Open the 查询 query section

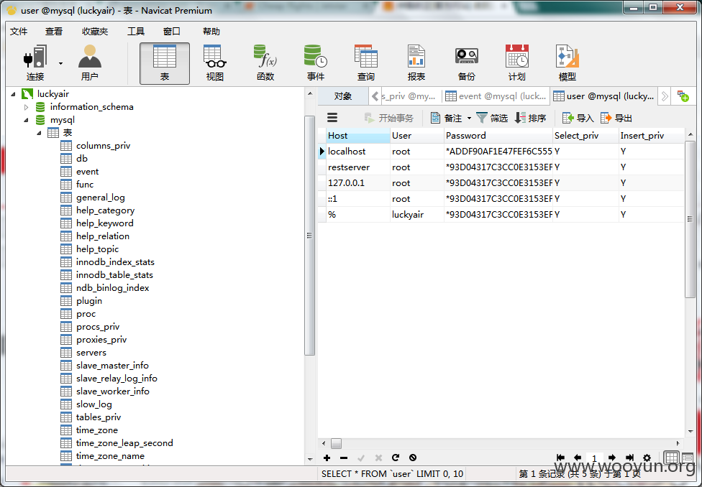[366, 63]
